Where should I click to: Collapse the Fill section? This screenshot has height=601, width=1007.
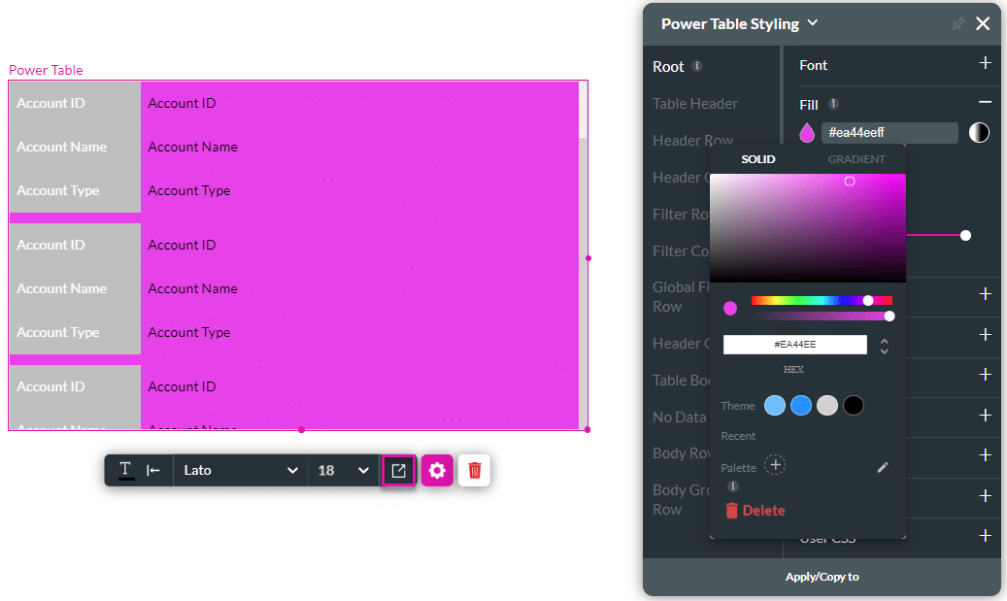(985, 103)
